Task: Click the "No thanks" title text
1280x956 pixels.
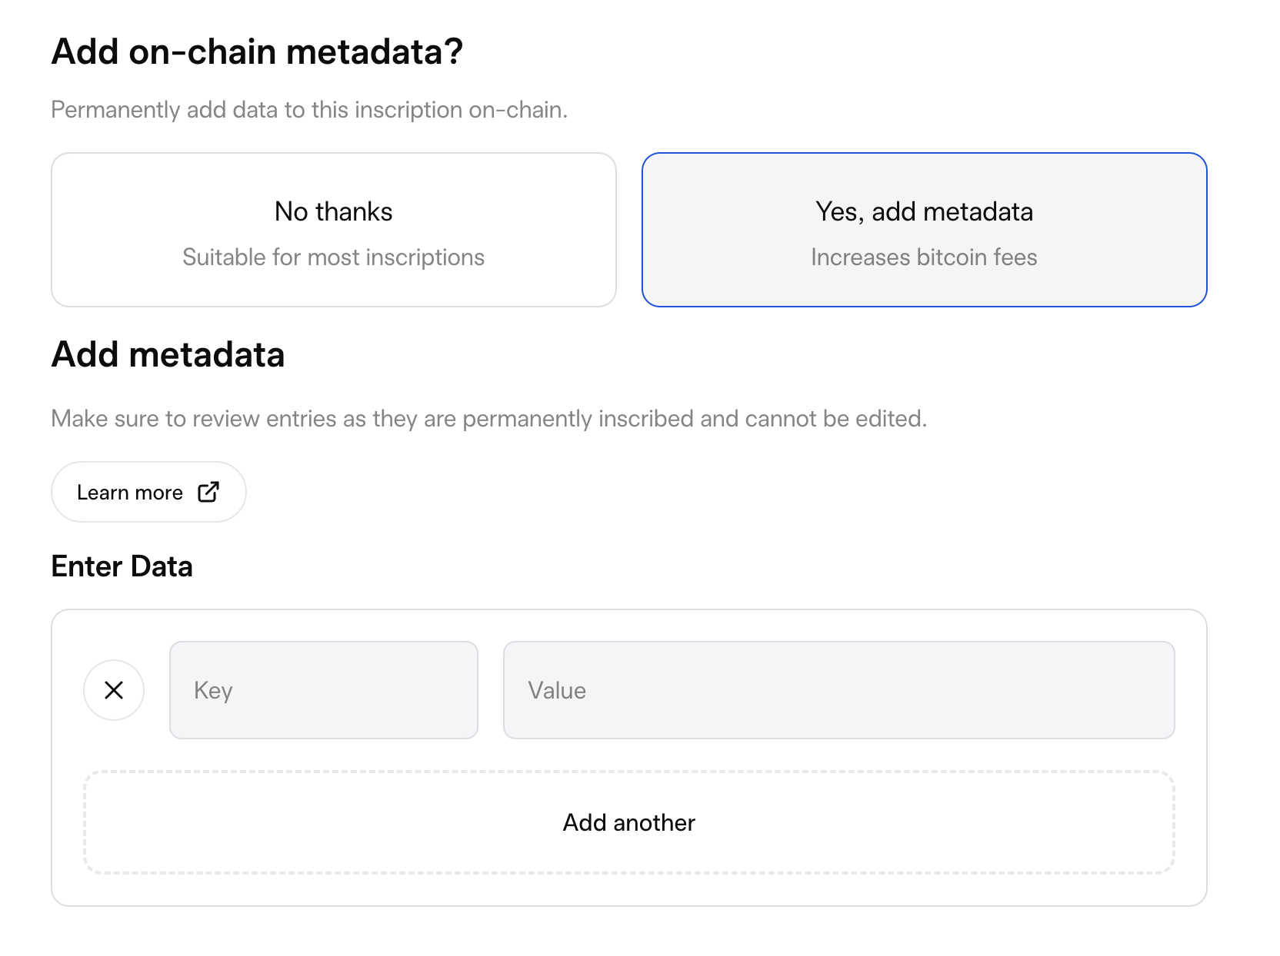Action: [333, 211]
